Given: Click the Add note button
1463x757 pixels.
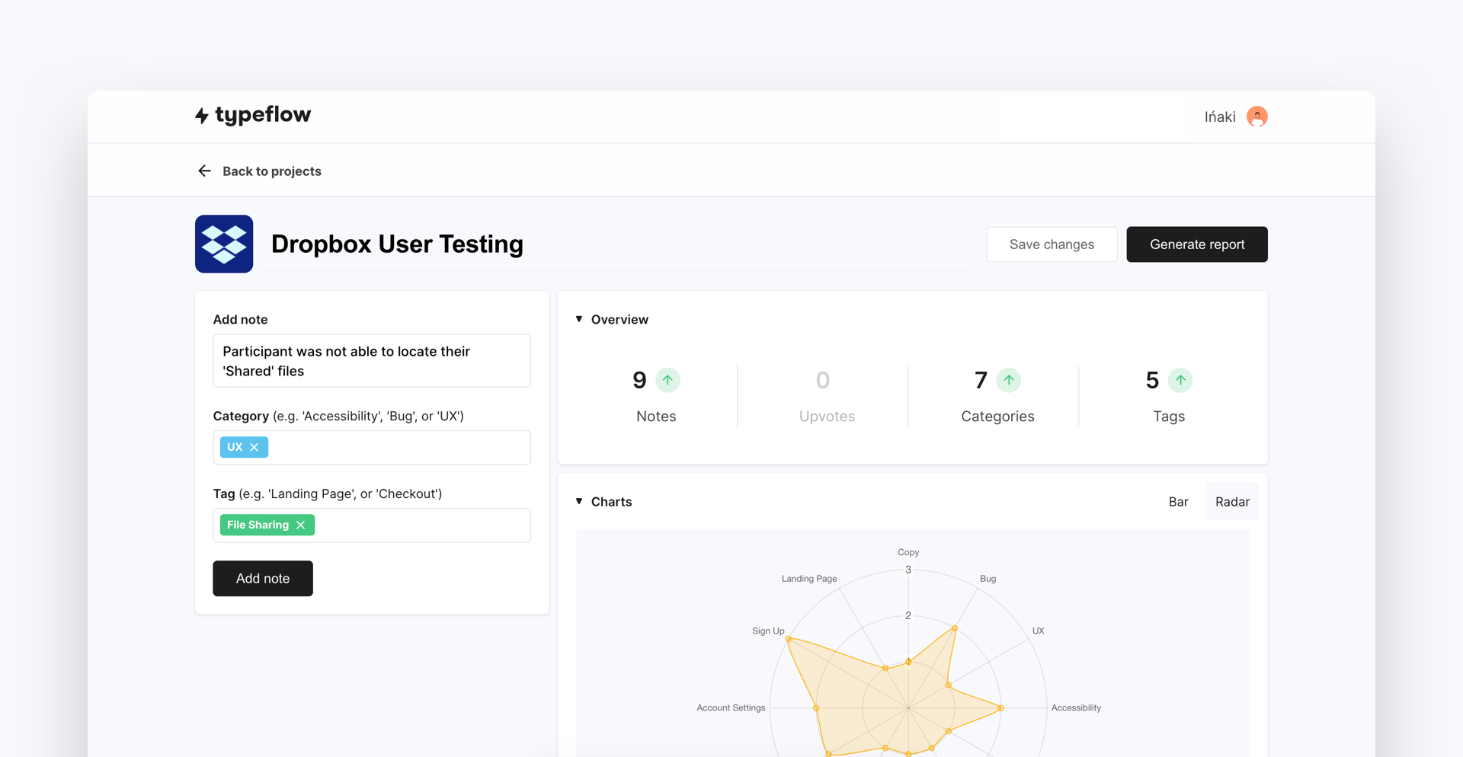Looking at the screenshot, I should coord(262,578).
